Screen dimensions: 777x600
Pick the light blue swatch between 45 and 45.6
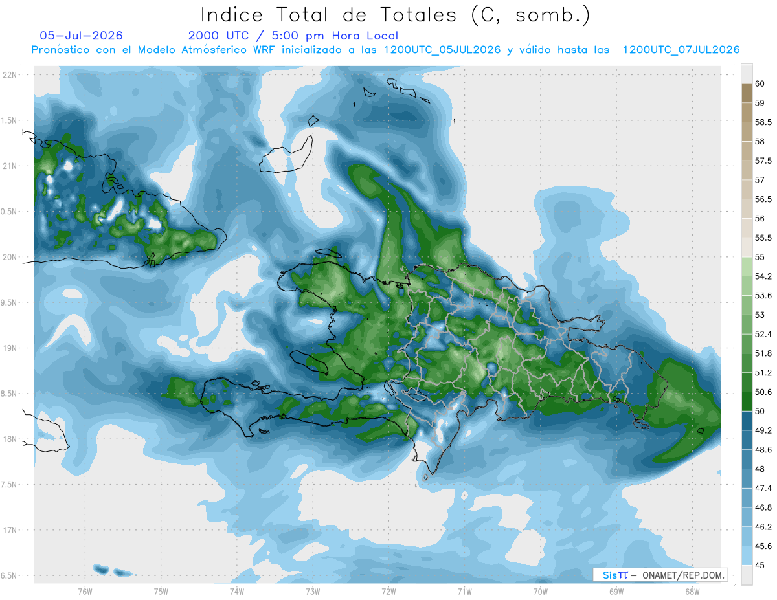747,556
